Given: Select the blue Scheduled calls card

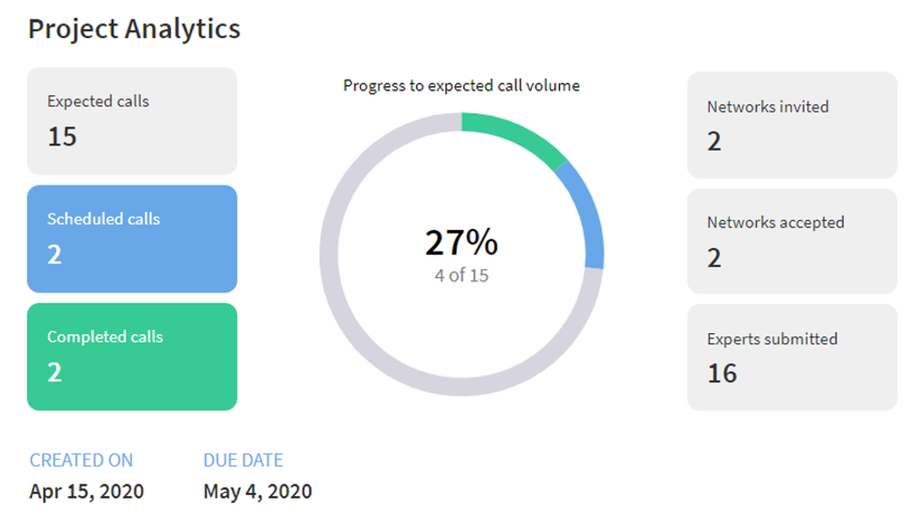Looking at the screenshot, I should click(x=132, y=239).
